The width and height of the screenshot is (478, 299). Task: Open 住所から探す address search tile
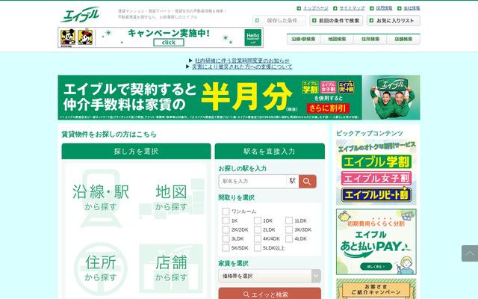click(x=101, y=268)
